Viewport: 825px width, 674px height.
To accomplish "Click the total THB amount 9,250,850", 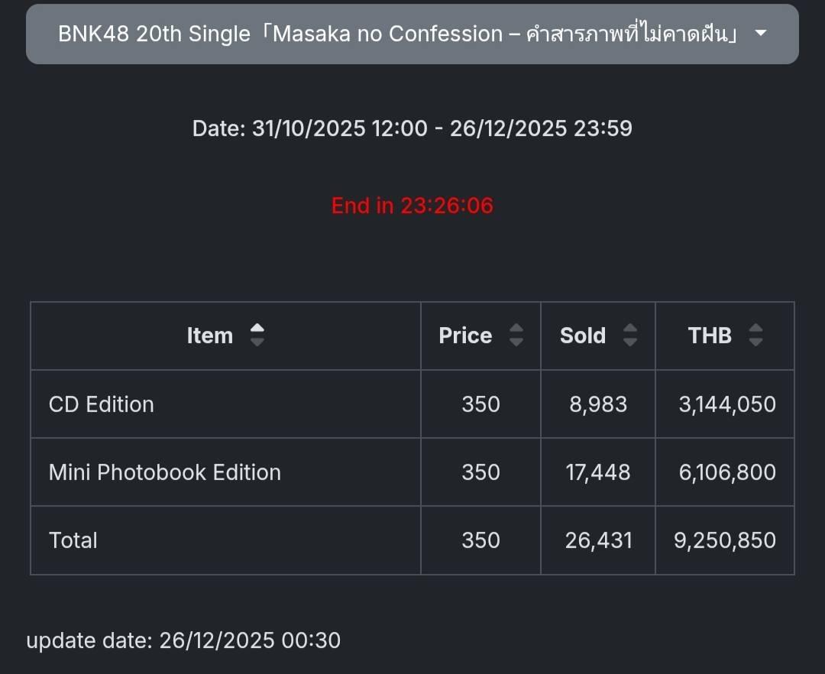I will click(x=725, y=540).
